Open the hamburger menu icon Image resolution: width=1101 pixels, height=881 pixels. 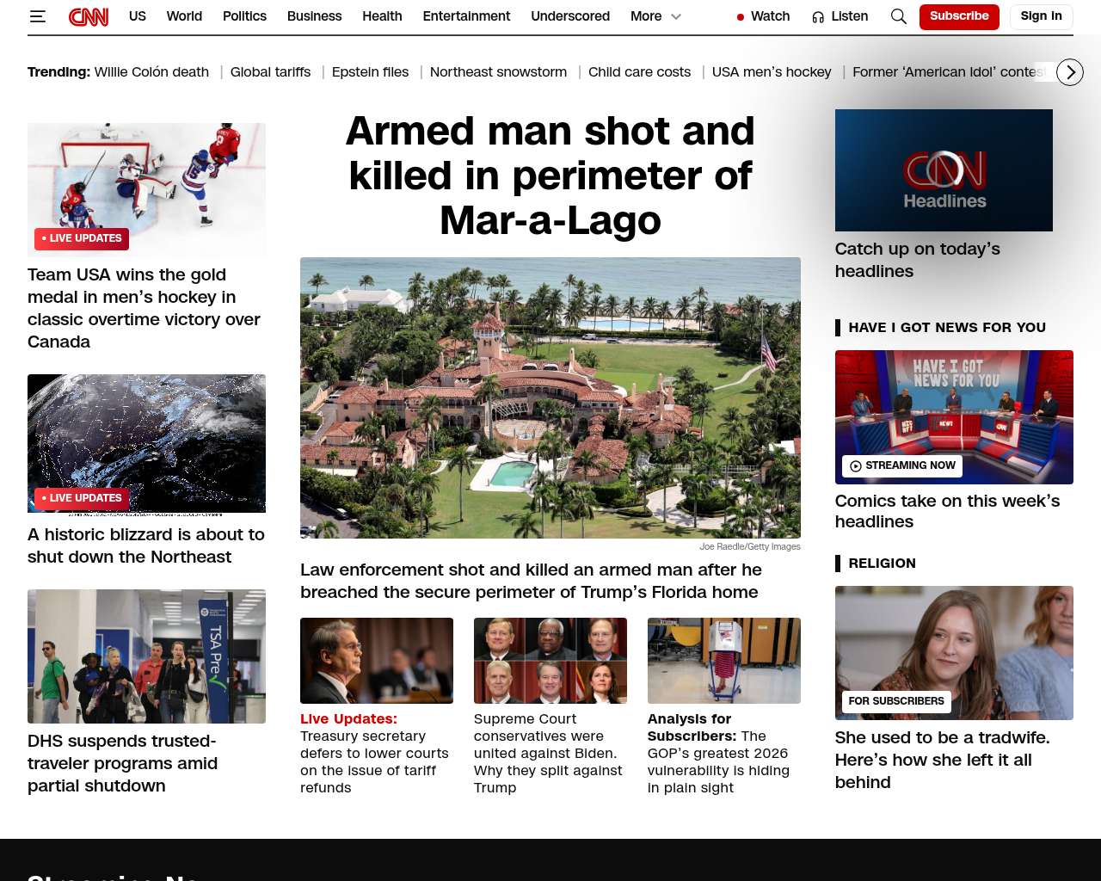[37, 16]
